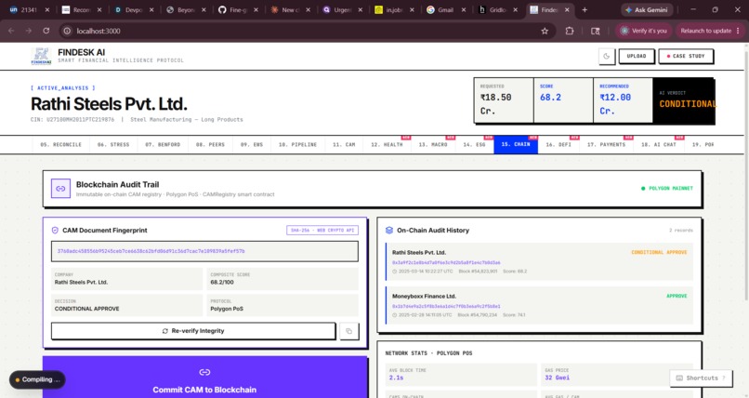Screen dimensions: 749x398
Task: Bookmark this page with the star icon
Action: 545,31
